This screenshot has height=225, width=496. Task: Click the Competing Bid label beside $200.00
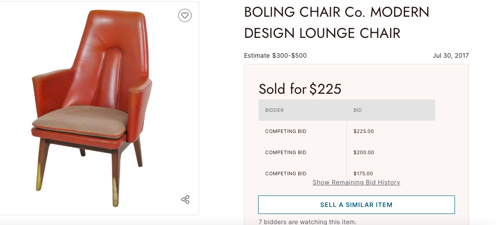coord(286,152)
